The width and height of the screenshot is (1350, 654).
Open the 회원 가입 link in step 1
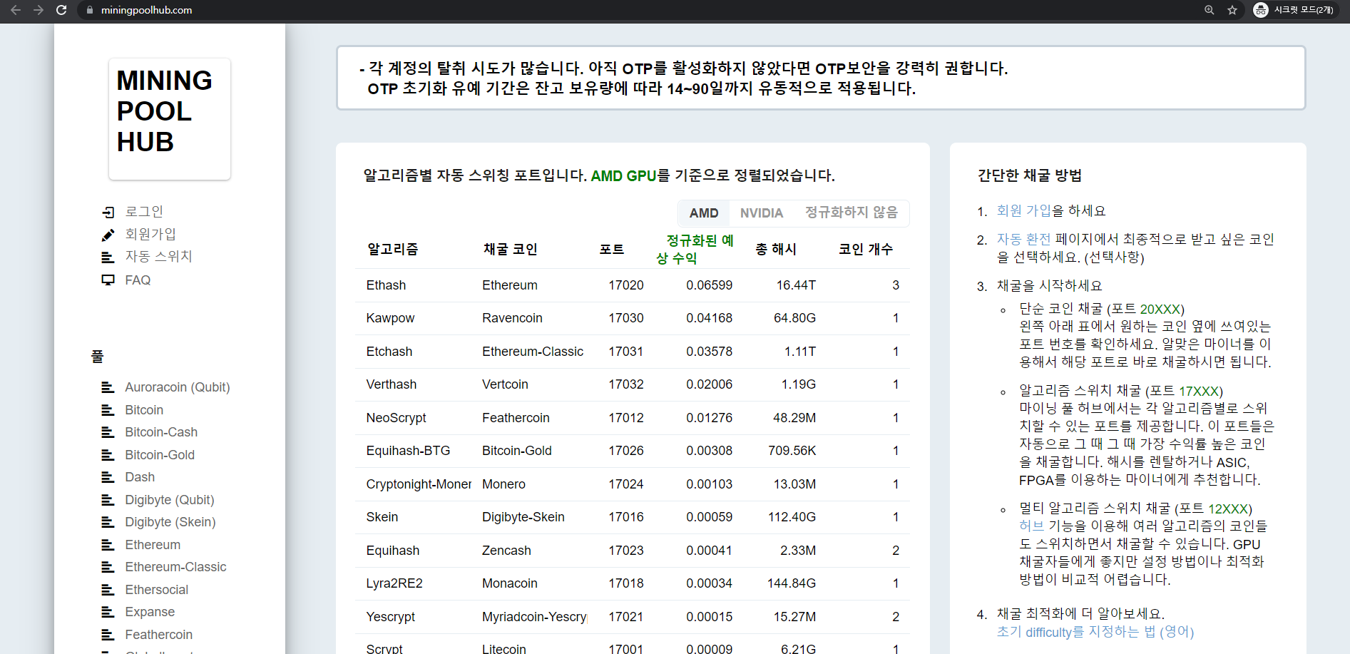[1024, 211]
